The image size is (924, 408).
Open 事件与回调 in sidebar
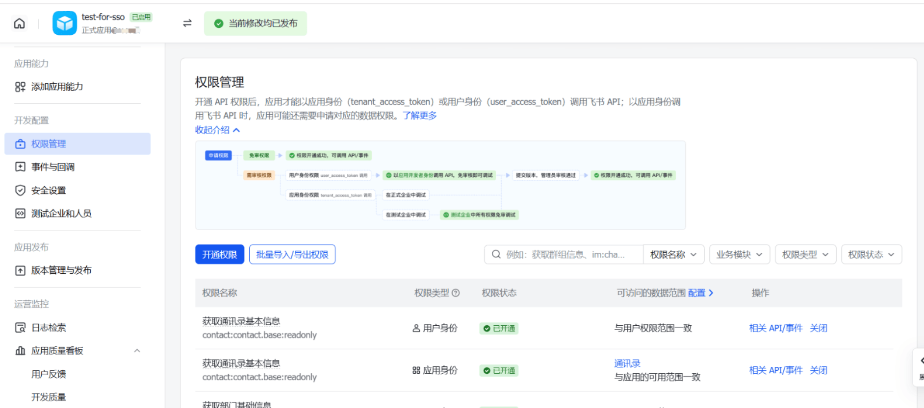(x=53, y=167)
